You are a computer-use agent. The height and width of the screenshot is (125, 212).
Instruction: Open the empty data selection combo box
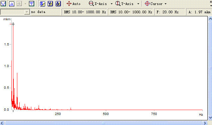point(15,12)
